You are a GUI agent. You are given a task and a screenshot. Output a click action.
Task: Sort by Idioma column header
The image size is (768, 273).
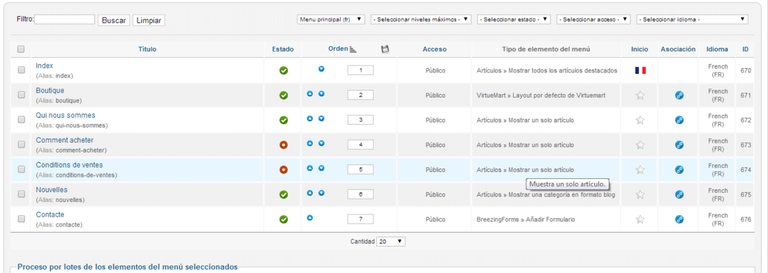[x=717, y=49]
